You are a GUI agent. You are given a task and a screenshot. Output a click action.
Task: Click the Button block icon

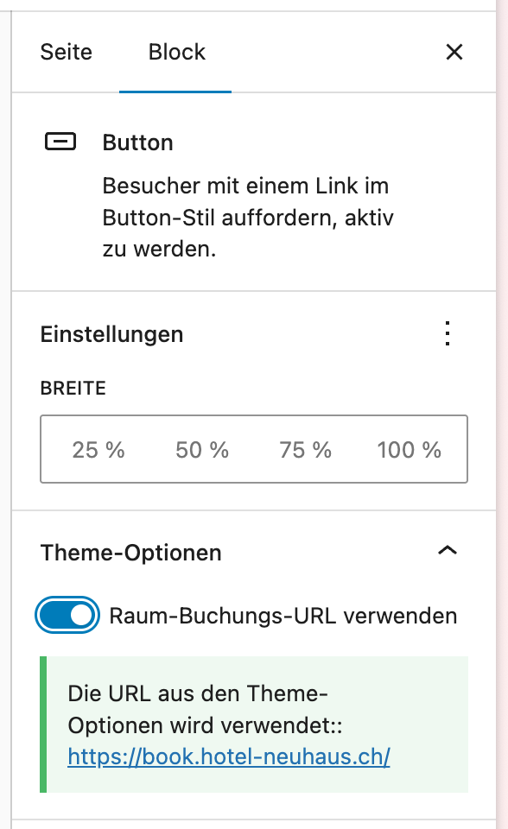(59, 142)
